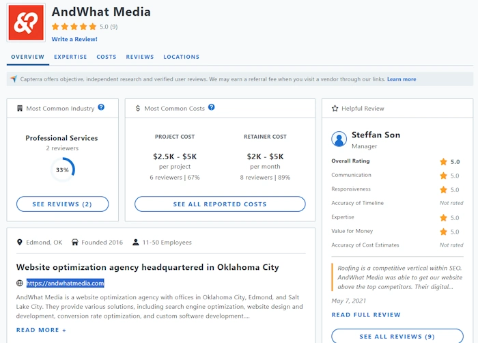Click the Roofing review excerpt text
The width and height of the screenshot is (478, 343).
pyautogui.click(x=399, y=277)
